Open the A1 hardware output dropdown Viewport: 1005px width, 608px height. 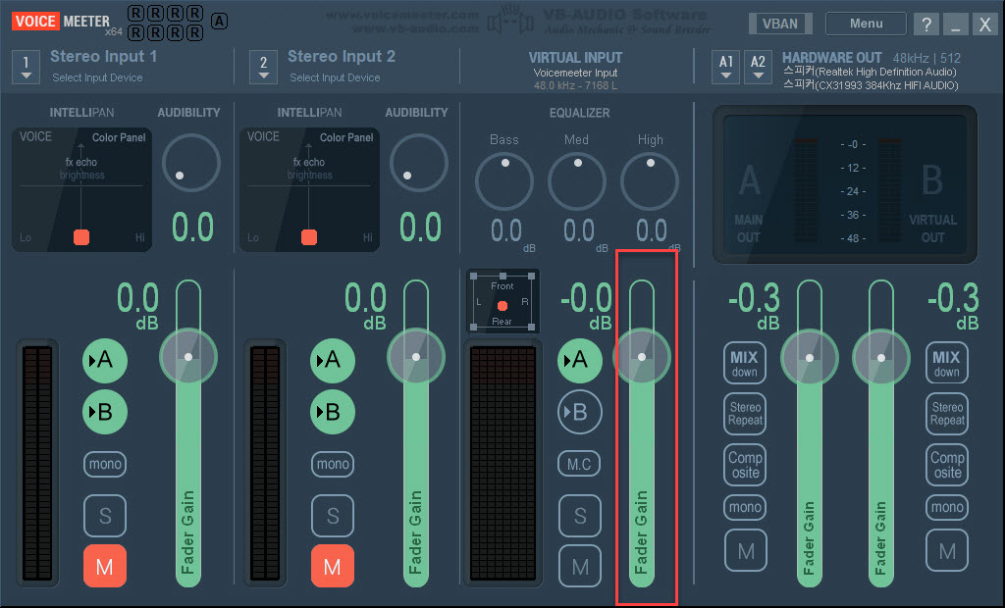725,68
